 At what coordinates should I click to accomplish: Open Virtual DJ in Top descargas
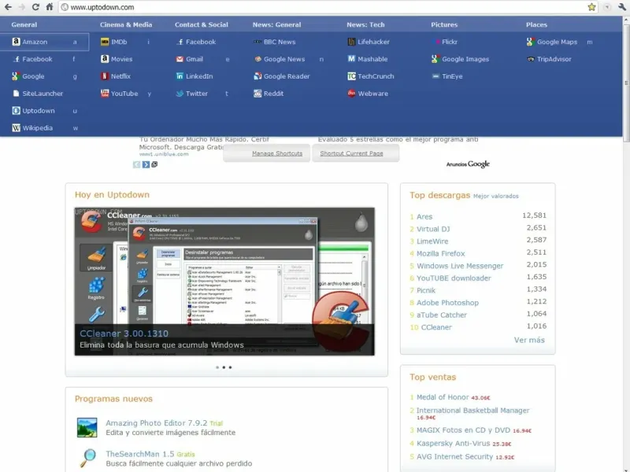click(433, 229)
